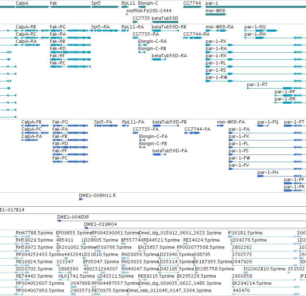Image resolution: width=306 pixels, height=296 pixels.
Task: Click protein label par-1-PT
Action: (294, 122)
